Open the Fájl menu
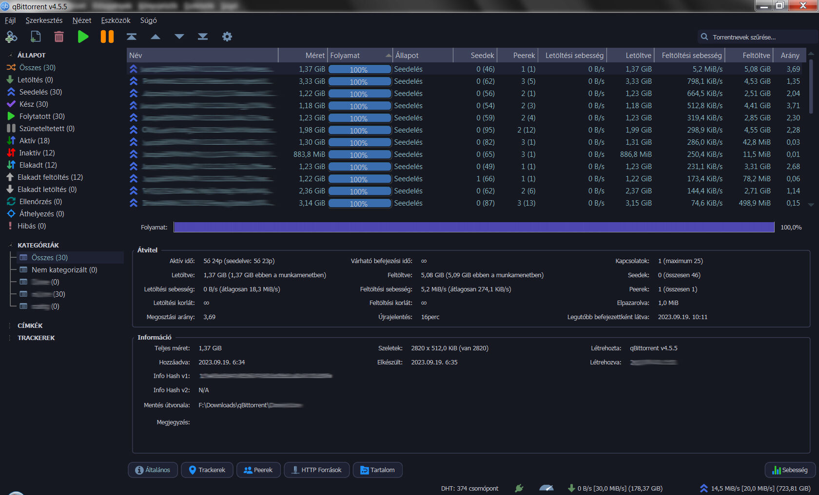 click(10, 20)
